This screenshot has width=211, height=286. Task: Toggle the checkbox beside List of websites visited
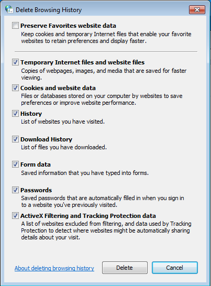(15, 114)
